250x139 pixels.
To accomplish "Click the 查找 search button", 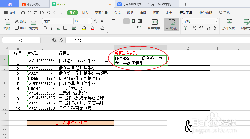I will (x=224, y=13).
